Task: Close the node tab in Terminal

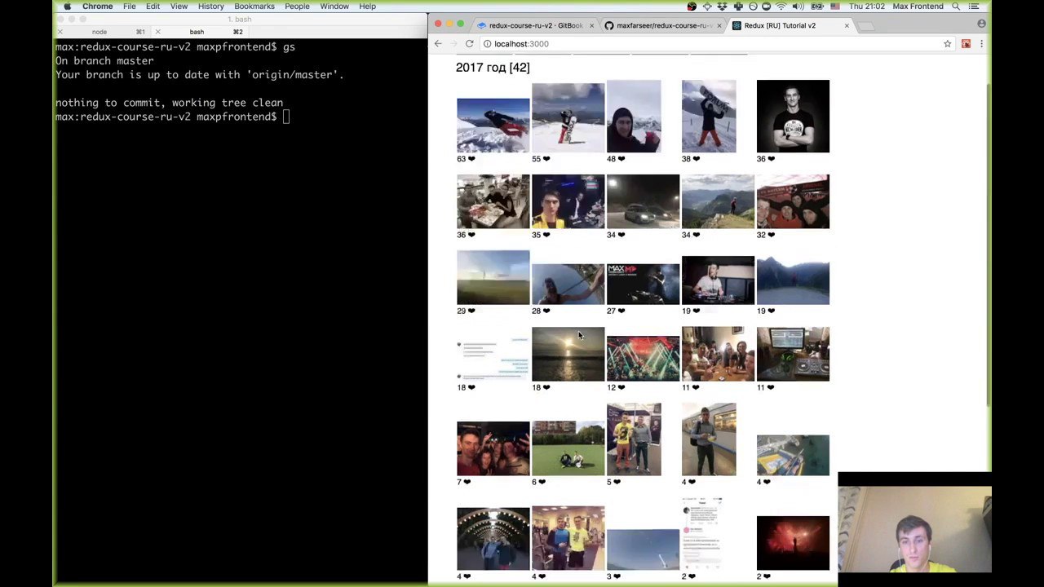Action: pyautogui.click(x=60, y=32)
